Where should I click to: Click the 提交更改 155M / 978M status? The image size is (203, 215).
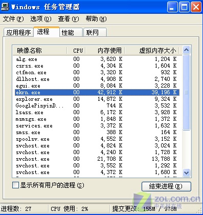pyautogui.click(x=144, y=209)
